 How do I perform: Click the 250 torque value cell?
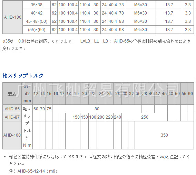tap(145, 117)
